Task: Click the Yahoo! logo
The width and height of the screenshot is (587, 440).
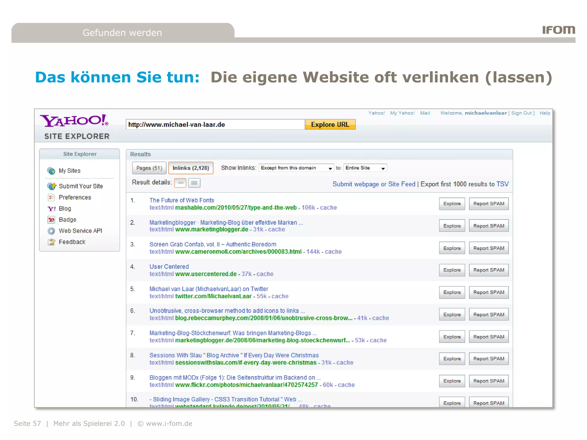Action: tap(74, 121)
